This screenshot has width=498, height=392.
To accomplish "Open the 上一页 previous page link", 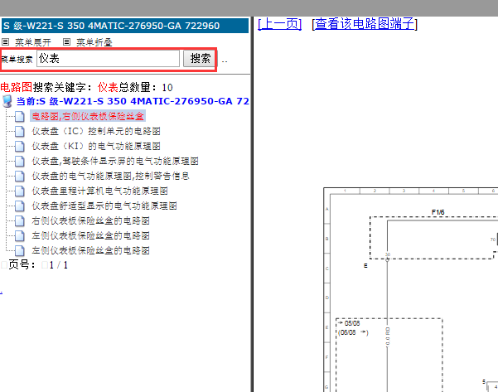I will tap(279, 24).
